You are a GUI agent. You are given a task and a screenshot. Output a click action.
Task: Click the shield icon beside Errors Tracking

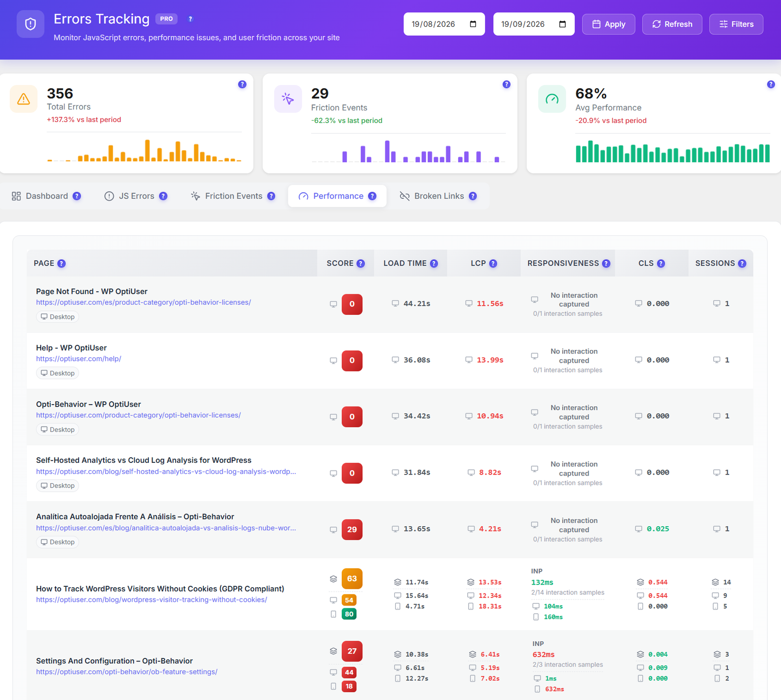(30, 24)
